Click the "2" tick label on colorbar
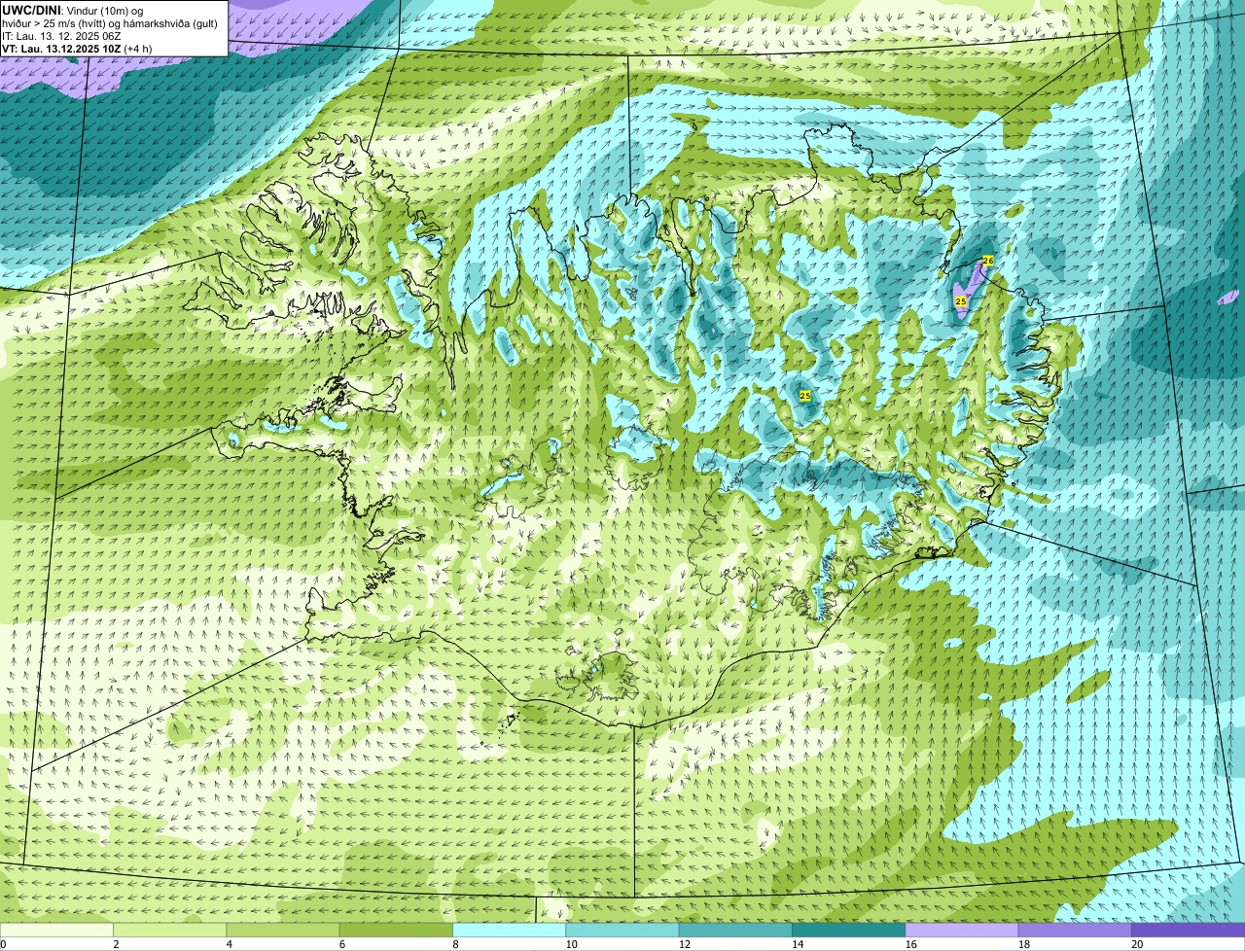 point(116,944)
